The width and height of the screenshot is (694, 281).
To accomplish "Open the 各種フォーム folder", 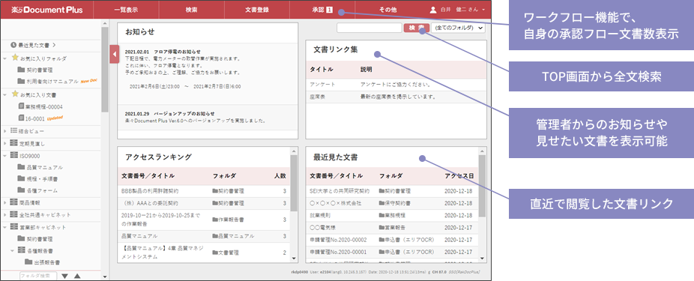I will tap(42, 190).
